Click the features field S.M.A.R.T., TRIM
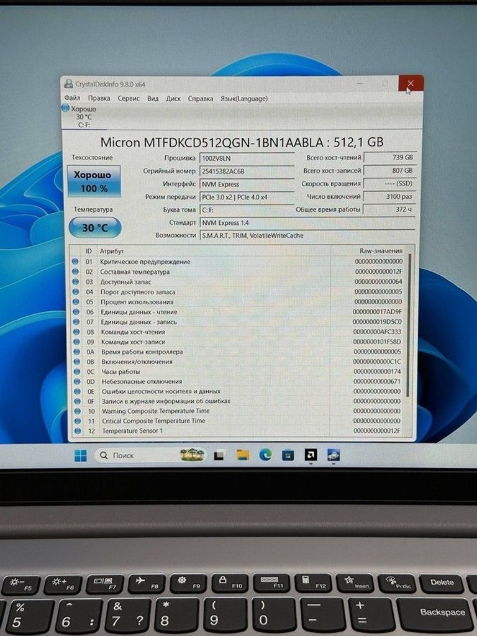The height and width of the screenshot is (636, 477). point(307,235)
